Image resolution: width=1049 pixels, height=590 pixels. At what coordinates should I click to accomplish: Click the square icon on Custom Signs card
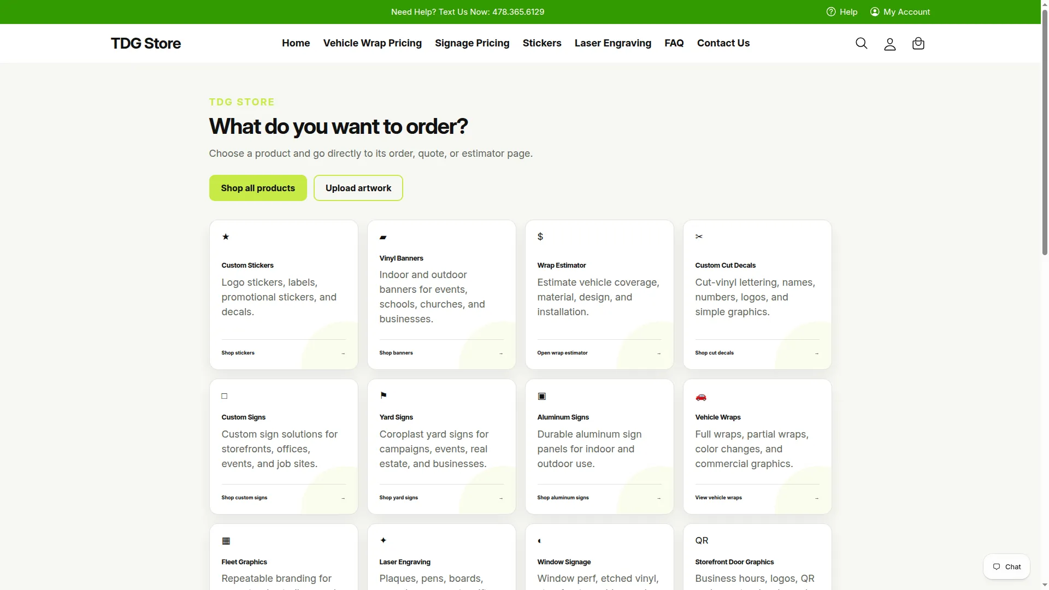coord(224,396)
